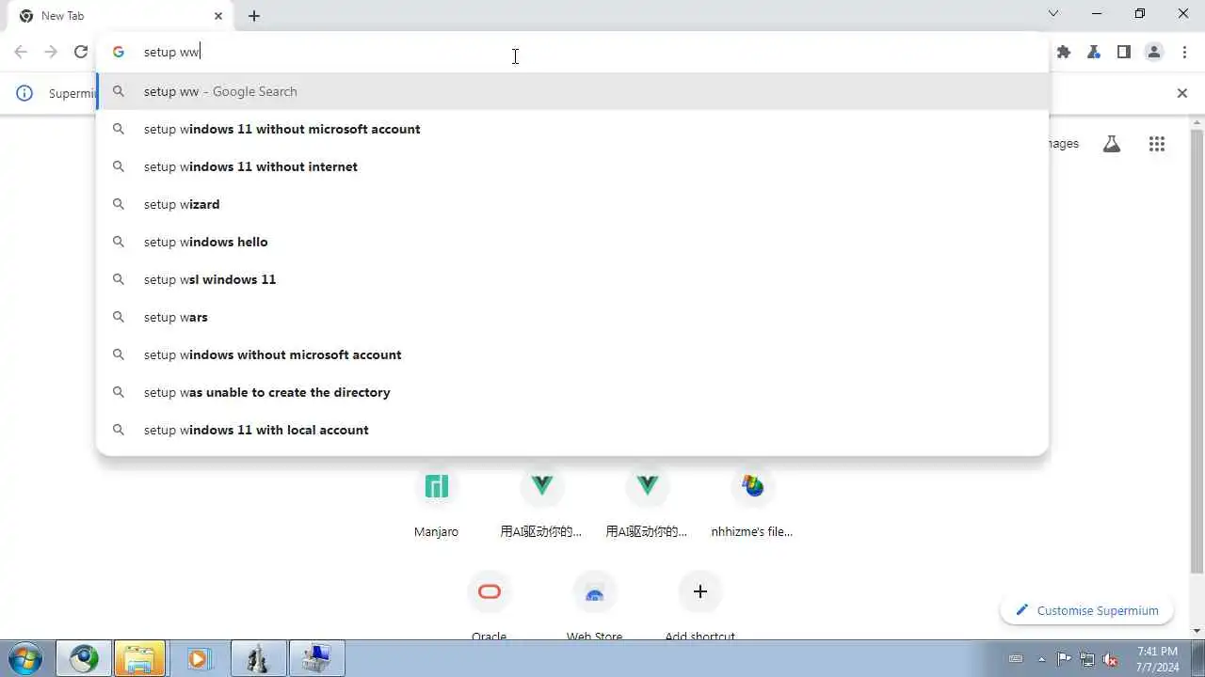Image resolution: width=1205 pixels, height=677 pixels.
Task: Go back using the back arrow
Action: [x=21, y=52]
